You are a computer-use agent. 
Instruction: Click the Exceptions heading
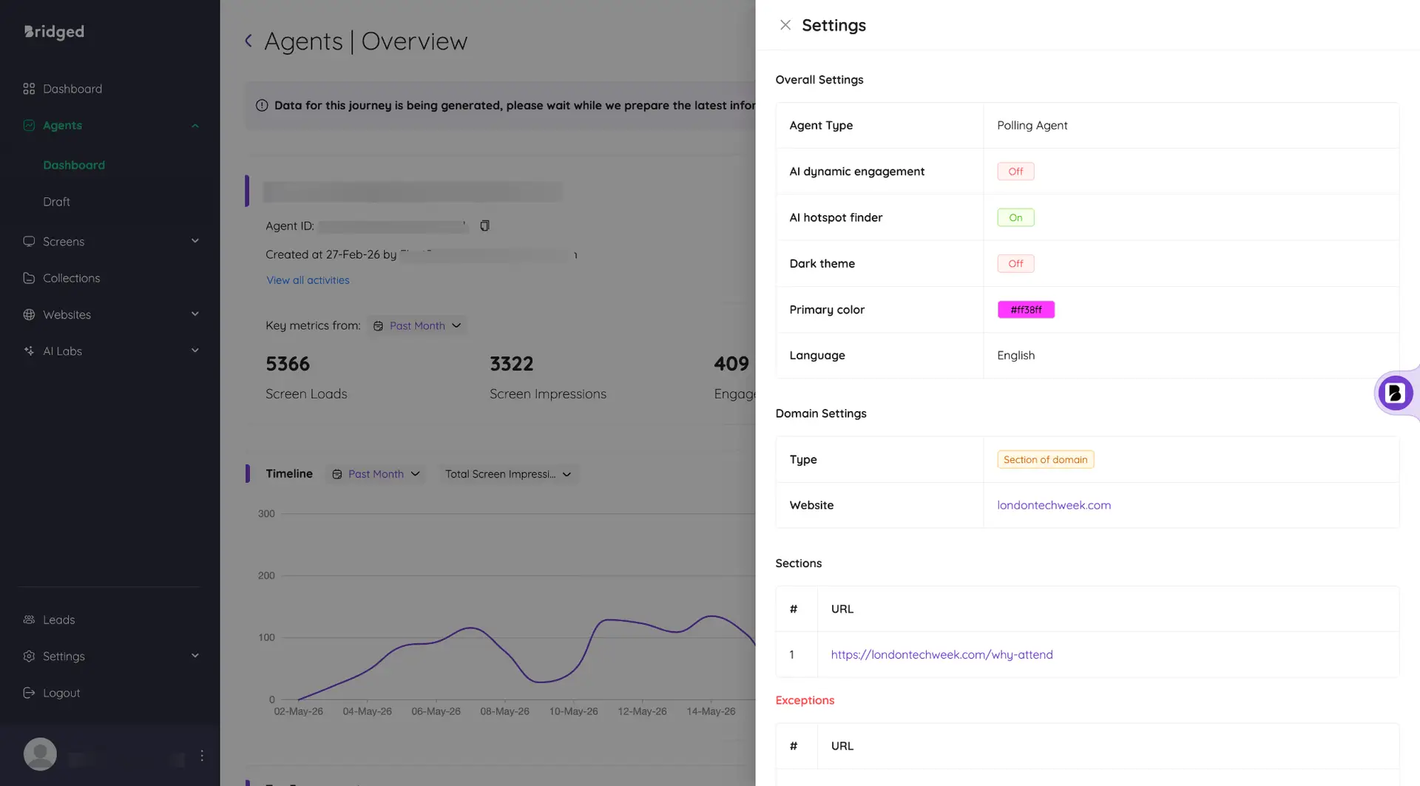(x=805, y=700)
